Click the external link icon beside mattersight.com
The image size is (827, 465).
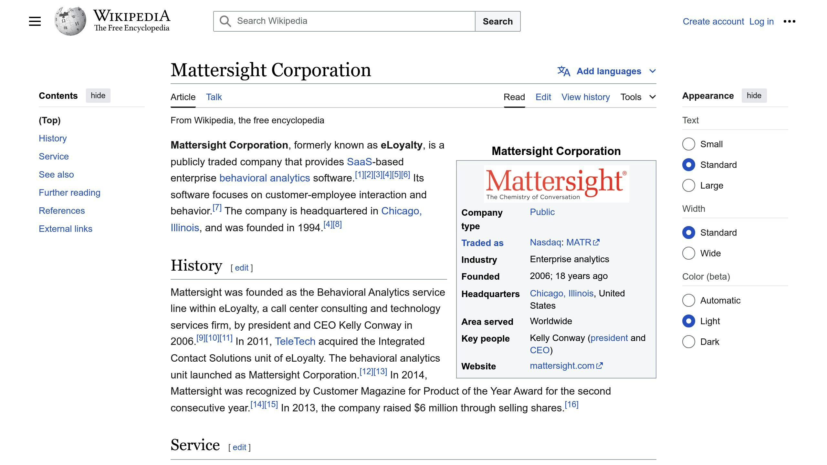pos(600,366)
